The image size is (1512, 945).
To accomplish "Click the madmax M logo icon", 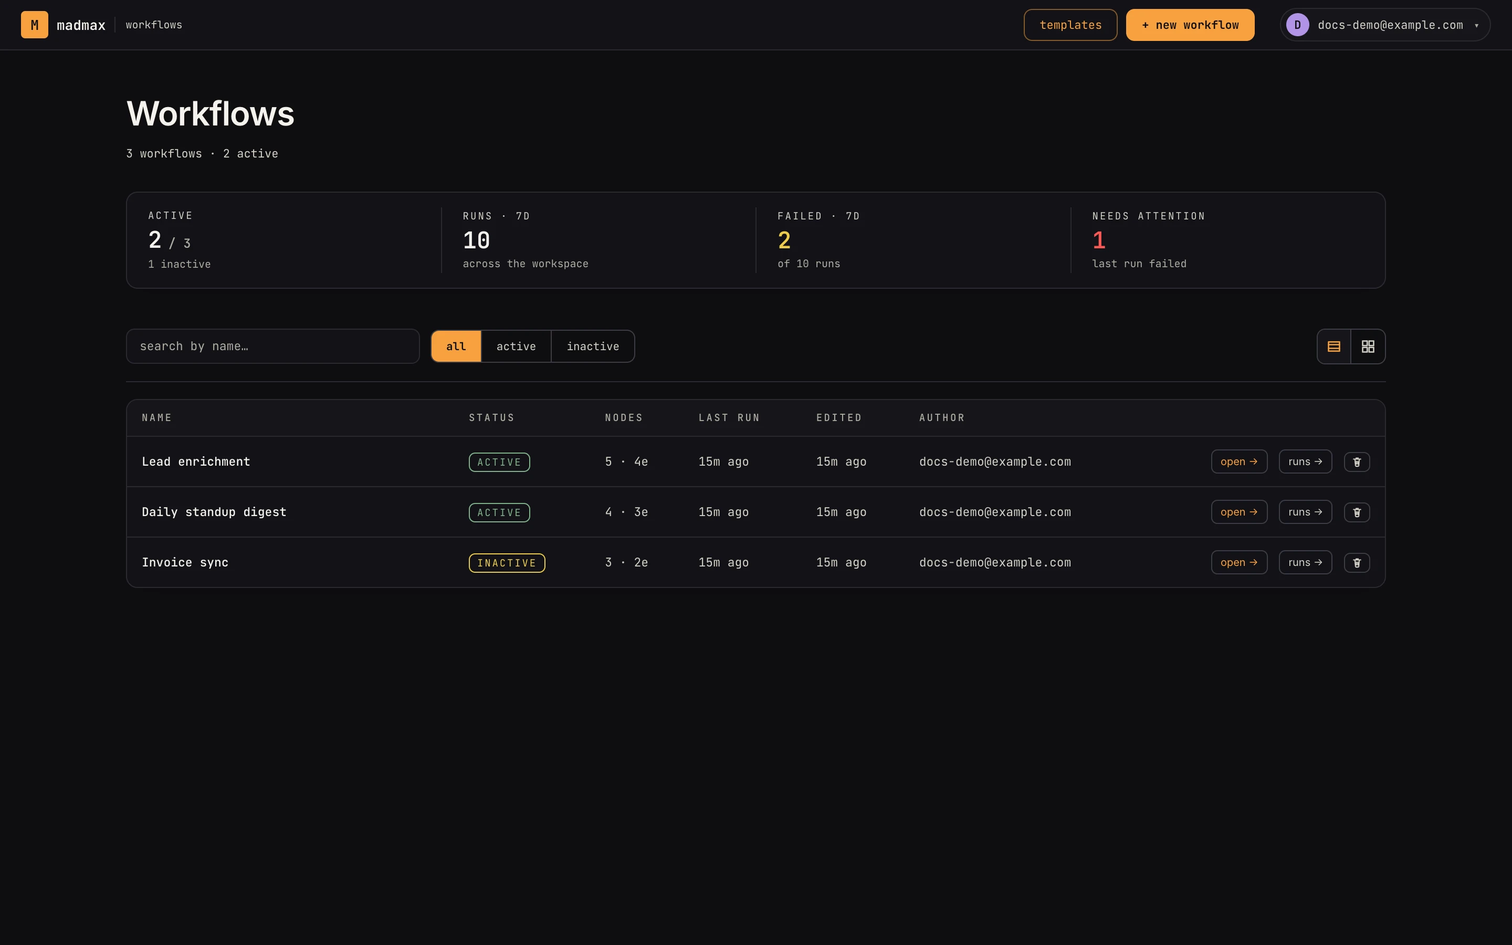I will 34,25.
